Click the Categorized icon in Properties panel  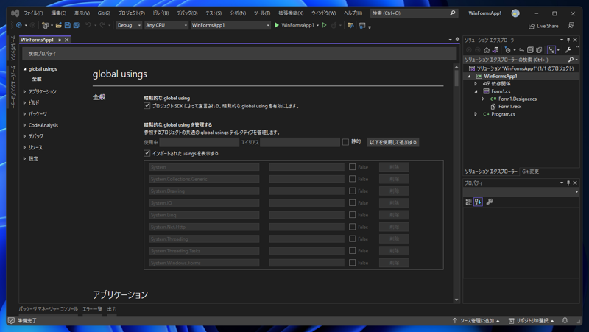coord(468,202)
